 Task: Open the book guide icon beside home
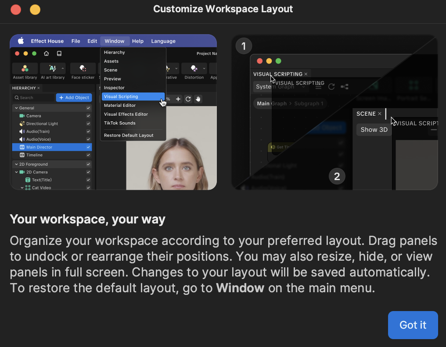tap(59, 53)
